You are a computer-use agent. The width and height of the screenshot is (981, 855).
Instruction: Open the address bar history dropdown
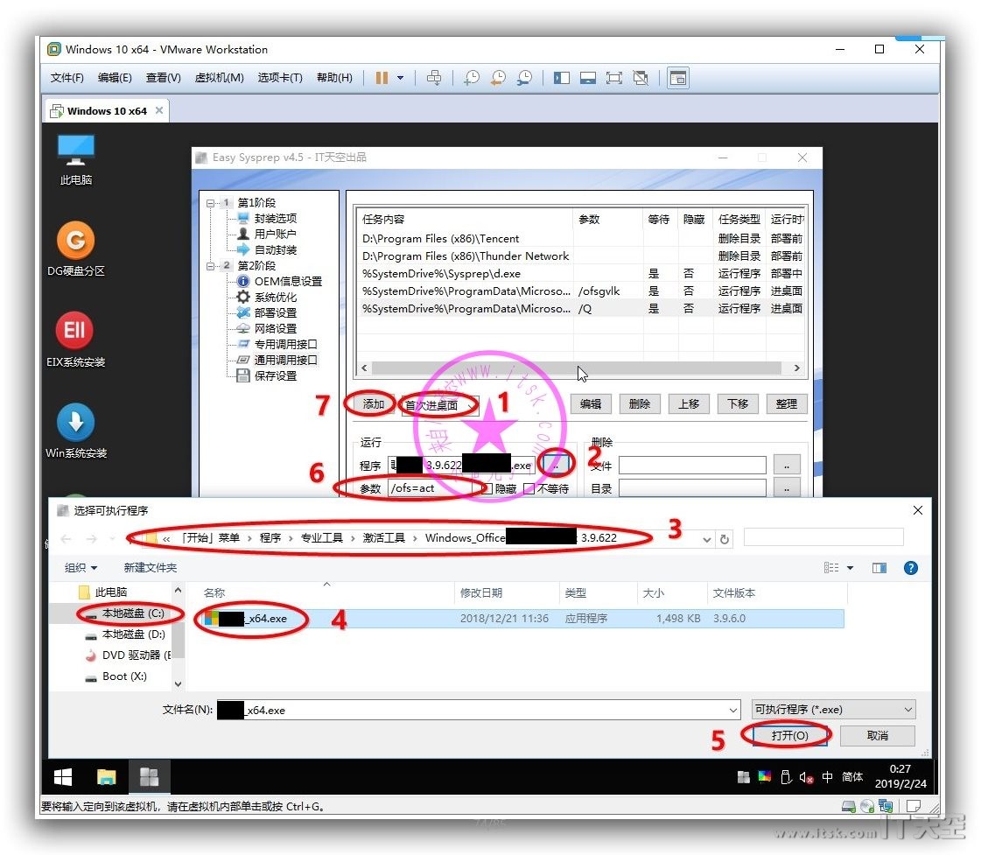[706, 539]
